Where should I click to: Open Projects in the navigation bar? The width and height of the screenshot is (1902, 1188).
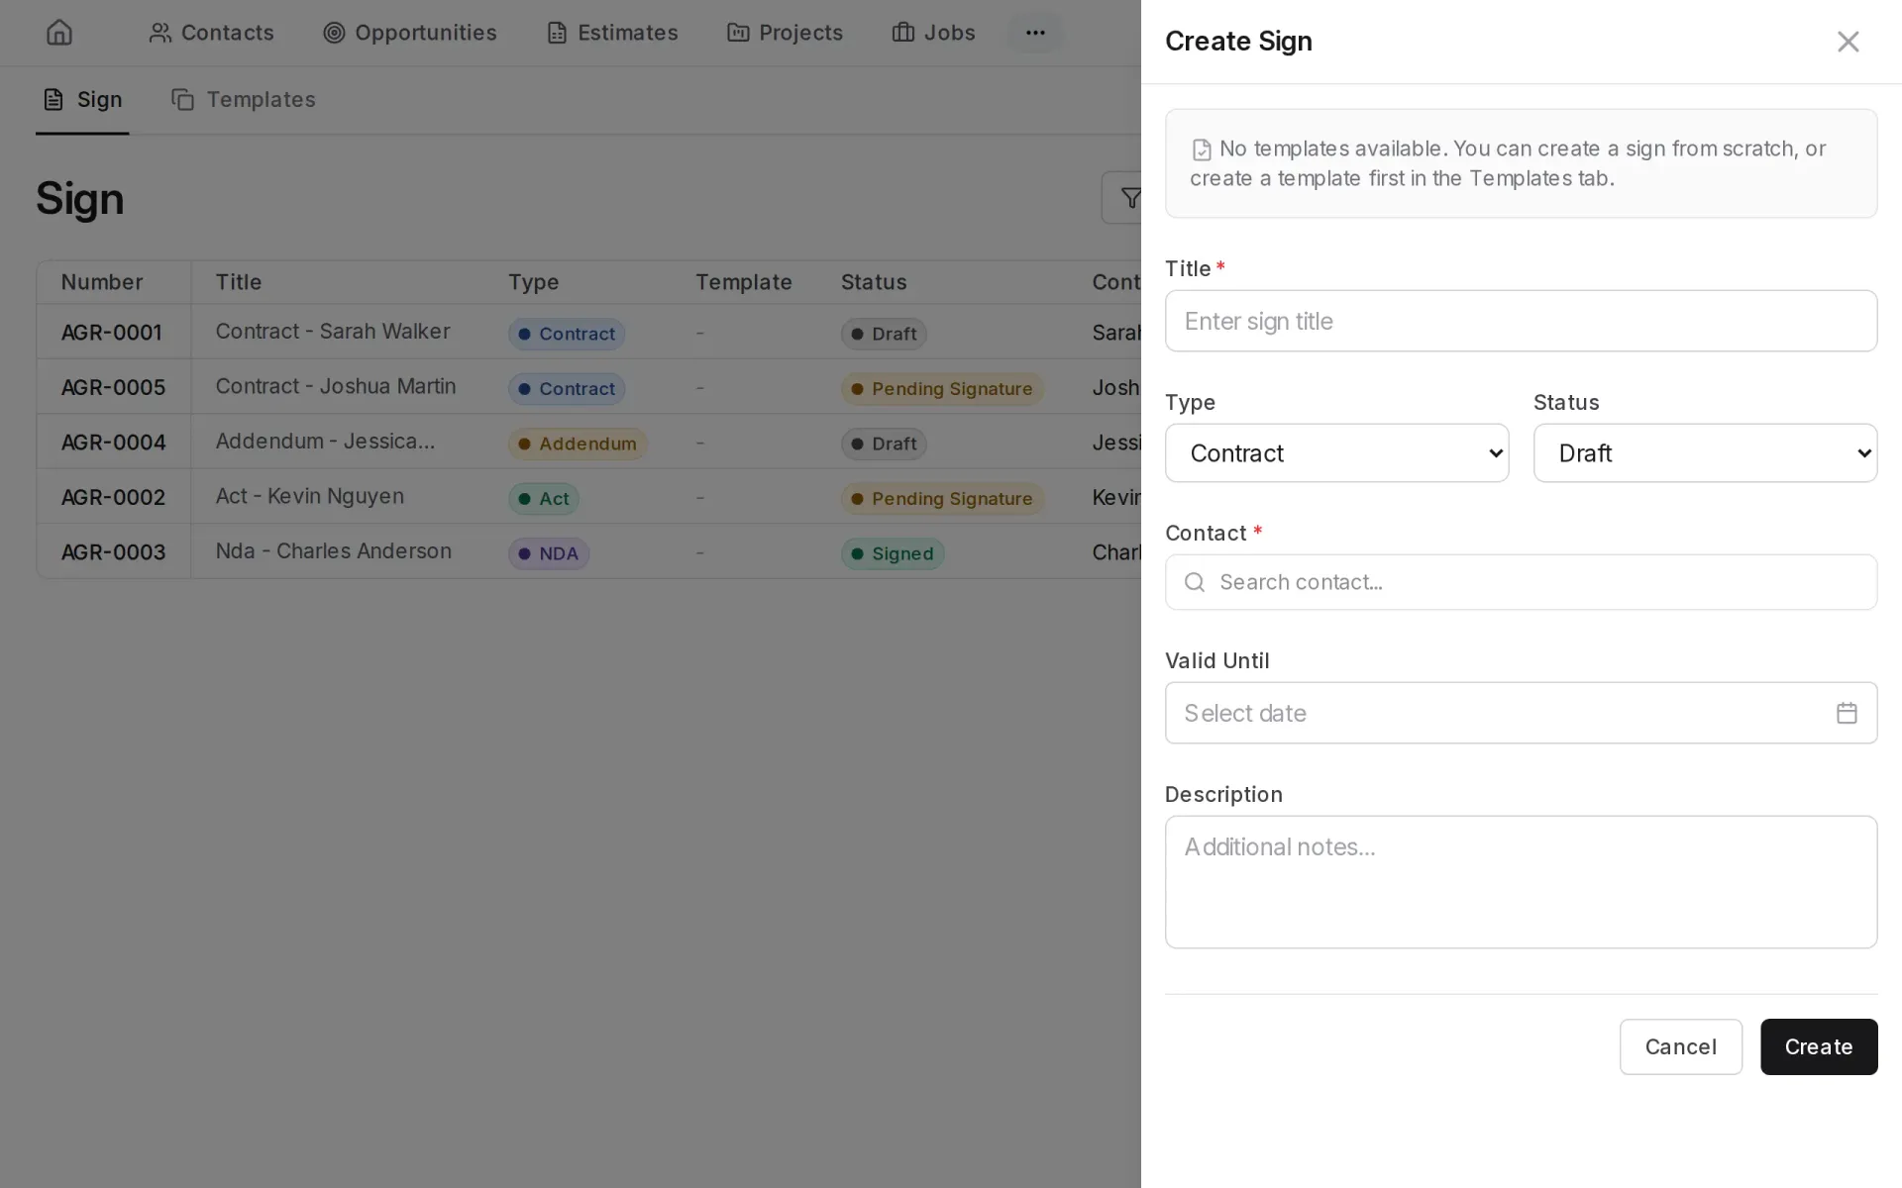tap(785, 33)
